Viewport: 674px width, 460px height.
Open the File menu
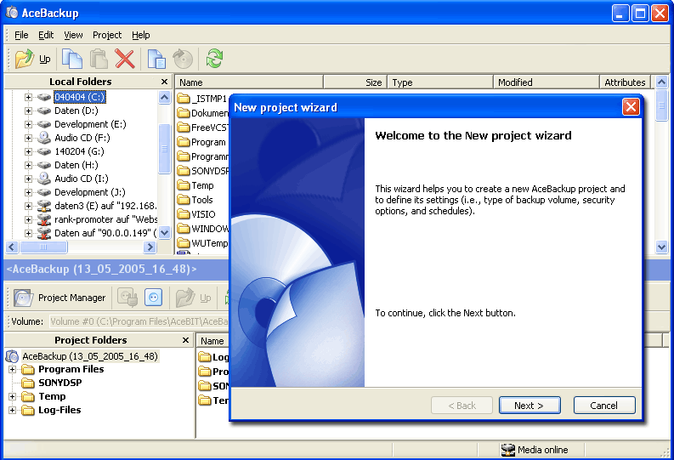tap(21, 35)
